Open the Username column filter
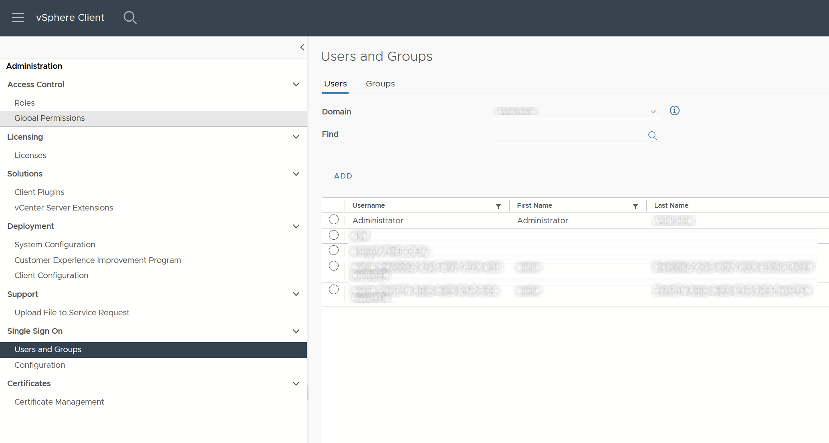Viewport: 829px width, 443px height. point(498,206)
